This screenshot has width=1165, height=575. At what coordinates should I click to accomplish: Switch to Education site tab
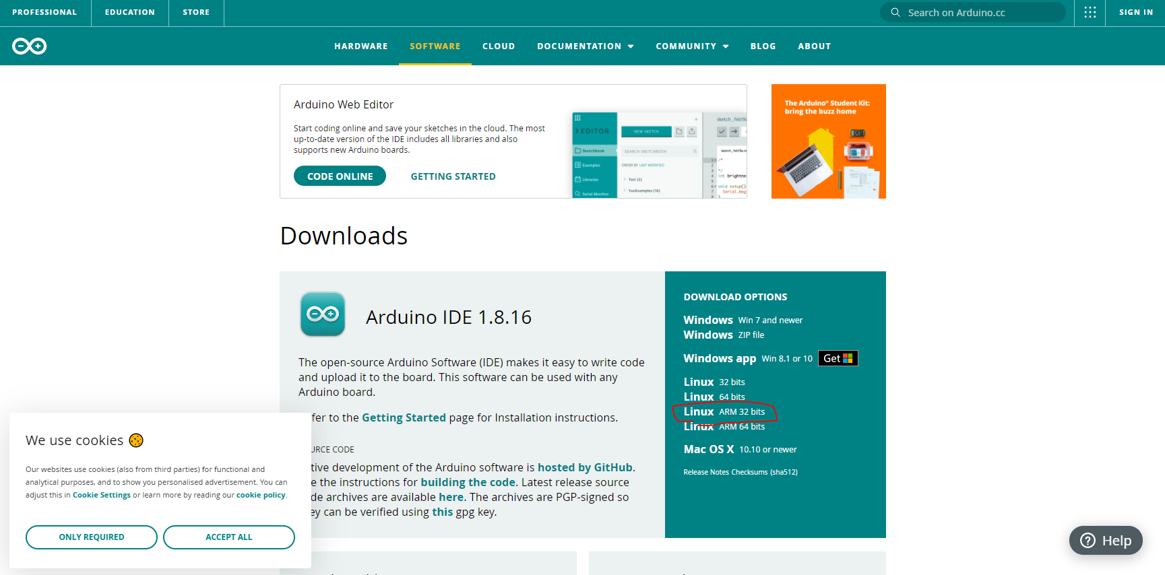click(x=130, y=12)
